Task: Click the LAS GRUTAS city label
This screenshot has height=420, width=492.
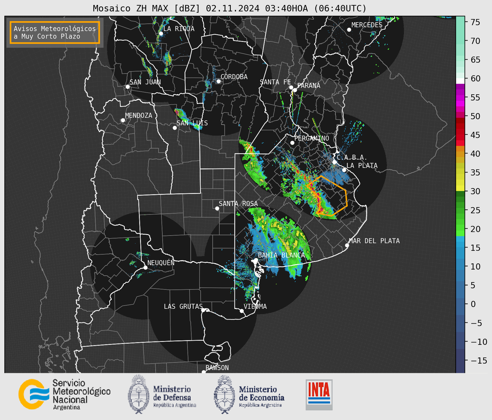Action: pyautogui.click(x=183, y=306)
